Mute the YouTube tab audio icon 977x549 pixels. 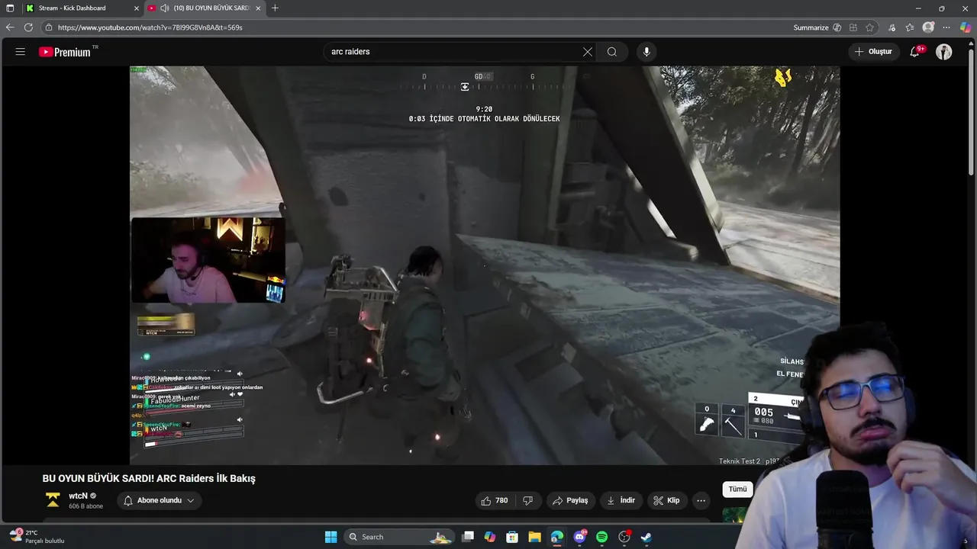(x=164, y=8)
